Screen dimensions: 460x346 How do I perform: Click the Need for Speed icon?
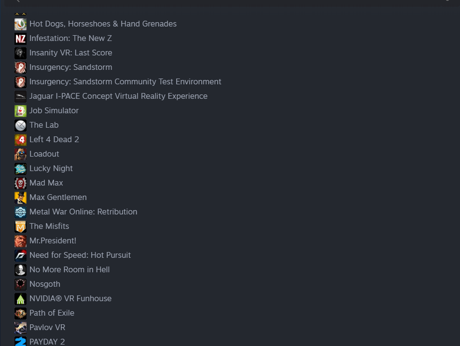click(x=20, y=255)
